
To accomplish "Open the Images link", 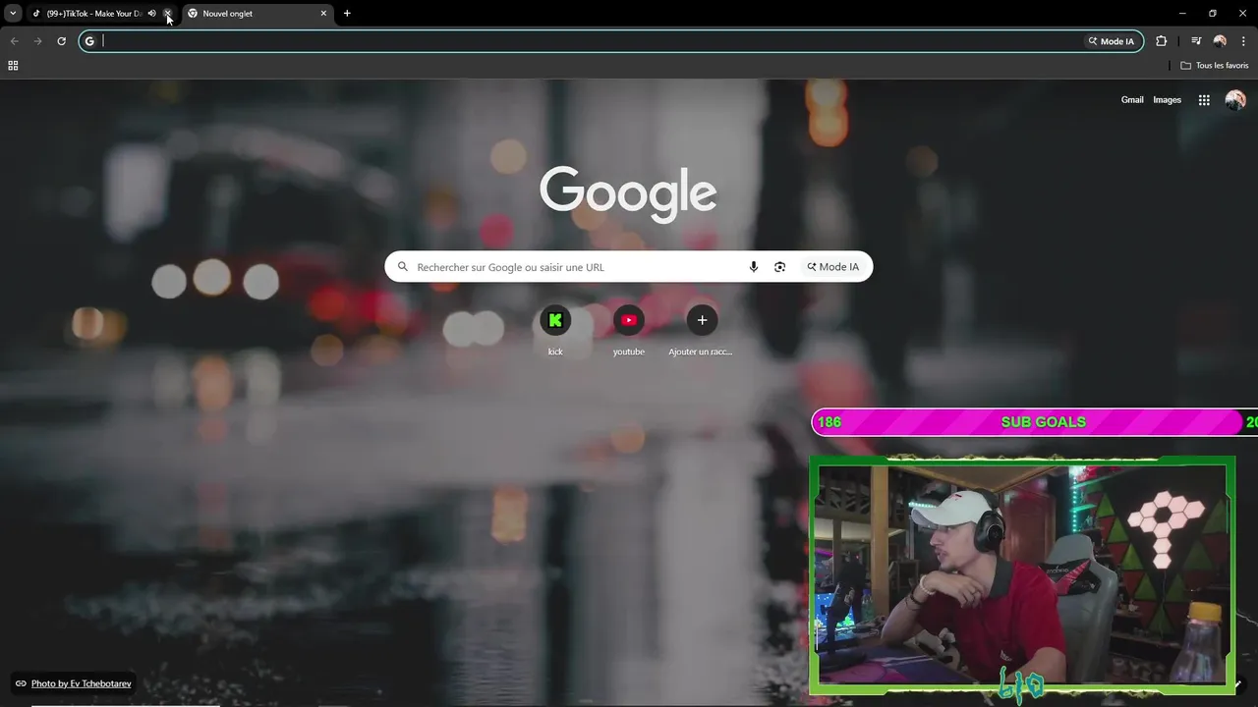I will 1167,100.
